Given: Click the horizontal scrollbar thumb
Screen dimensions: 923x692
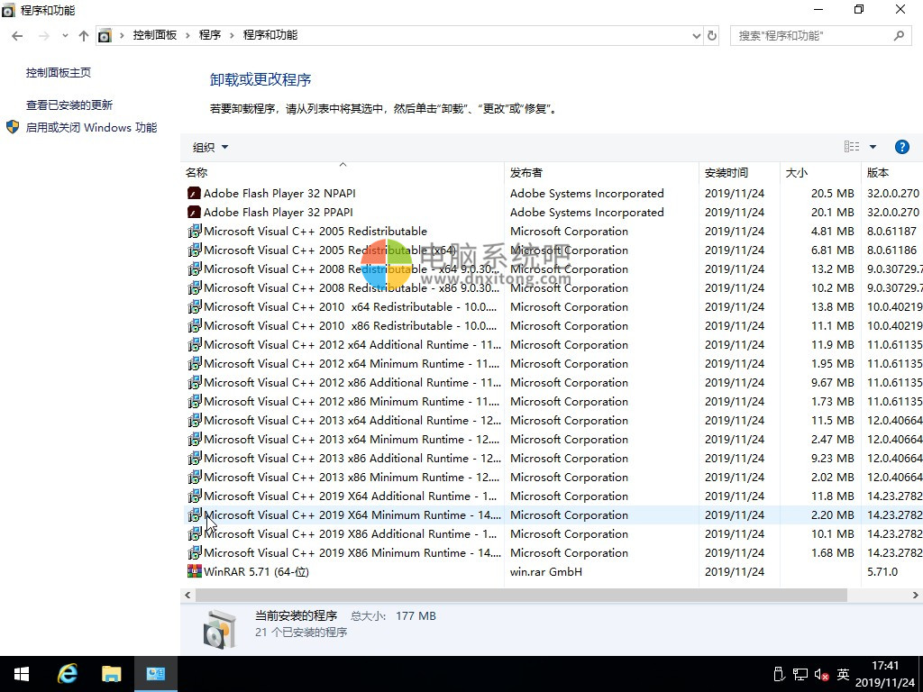Looking at the screenshot, I should (x=521, y=595).
